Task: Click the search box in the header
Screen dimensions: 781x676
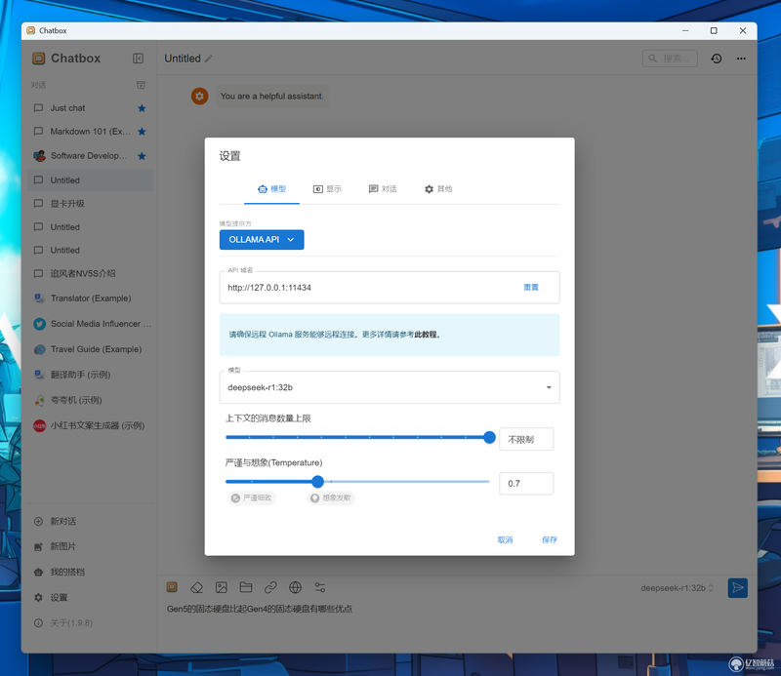Action: (670, 59)
